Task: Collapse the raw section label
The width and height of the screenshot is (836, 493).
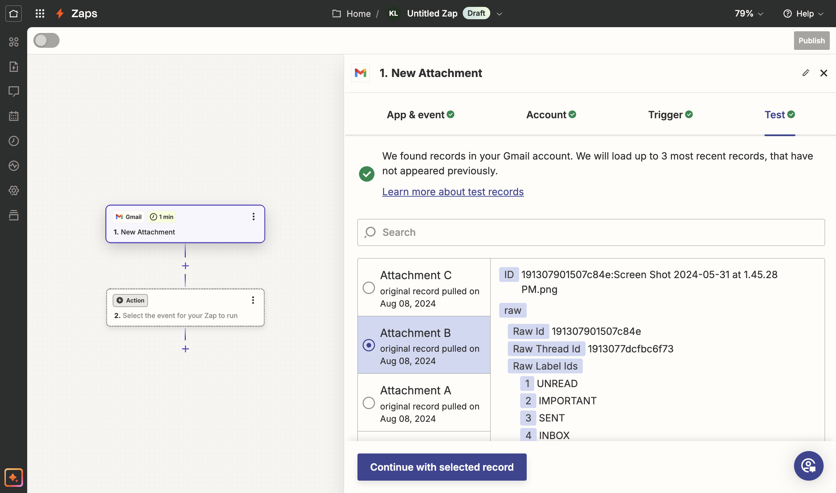Action: pos(513,310)
